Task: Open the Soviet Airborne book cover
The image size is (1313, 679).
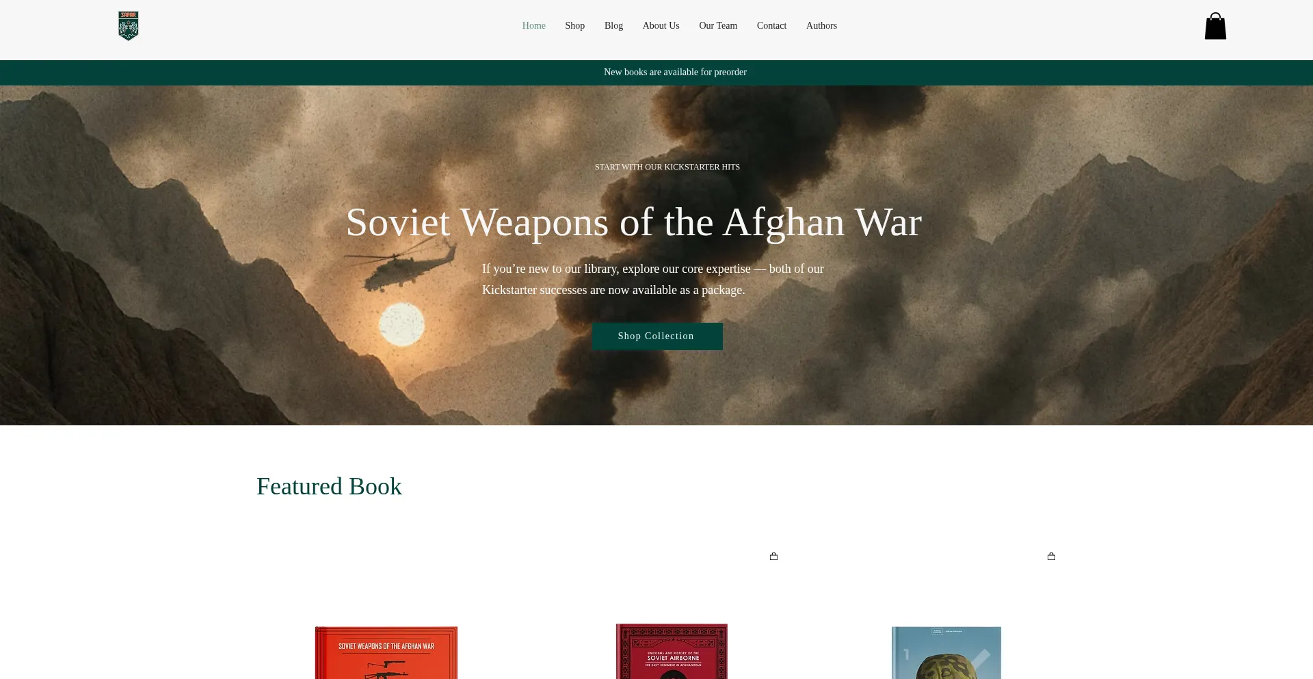Action: [672, 651]
